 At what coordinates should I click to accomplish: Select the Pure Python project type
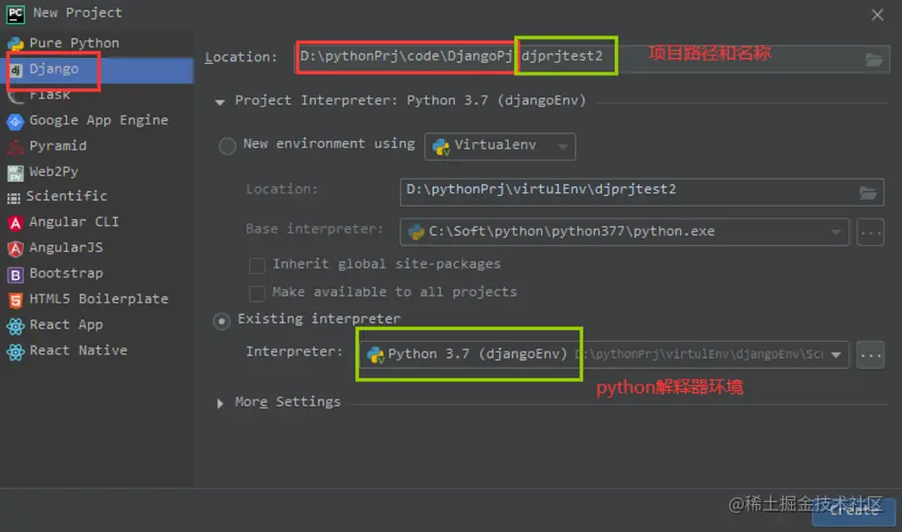coord(97,43)
